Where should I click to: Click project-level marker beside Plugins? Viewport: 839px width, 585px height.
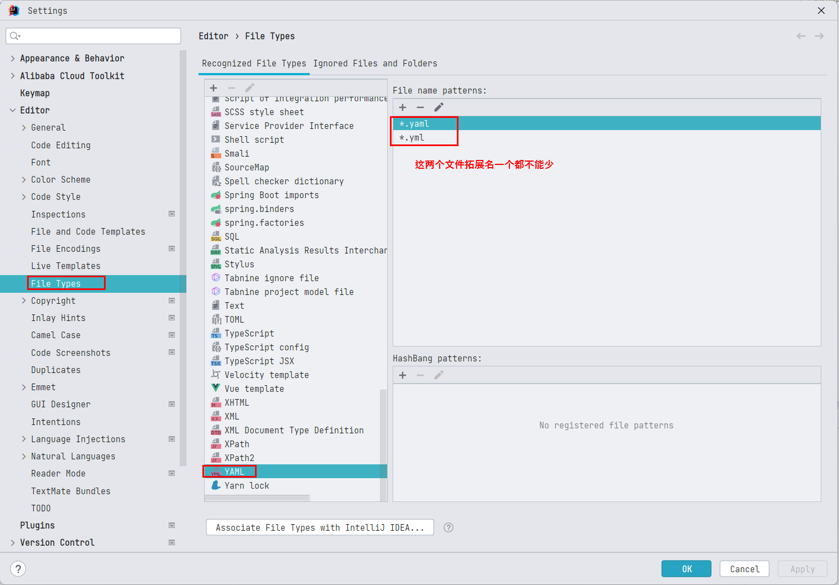coord(172,525)
